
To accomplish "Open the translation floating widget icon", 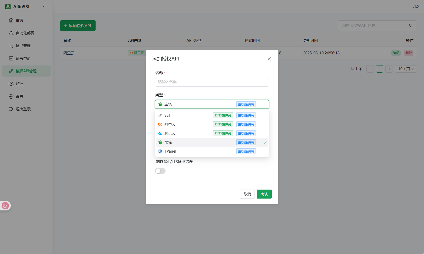I will [x=5, y=206].
